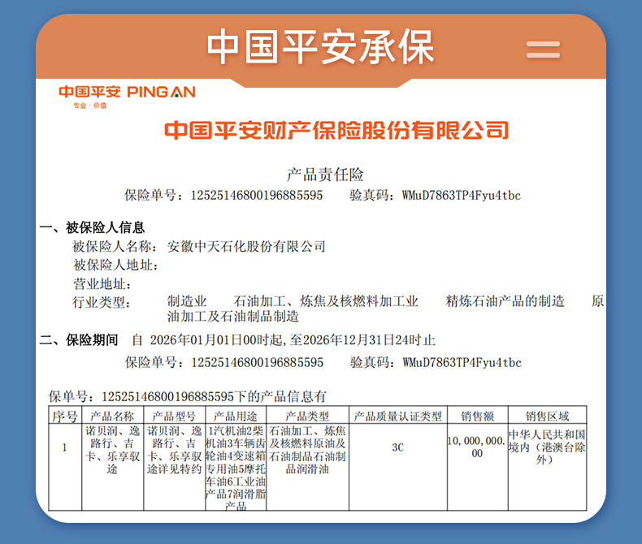Select the industry value 制造业
The image size is (642, 544).
(x=187, y=301)
